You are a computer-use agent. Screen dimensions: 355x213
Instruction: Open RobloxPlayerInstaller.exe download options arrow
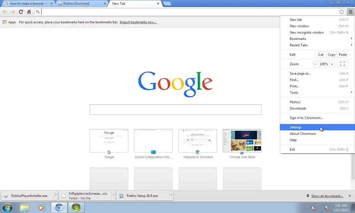56,196
